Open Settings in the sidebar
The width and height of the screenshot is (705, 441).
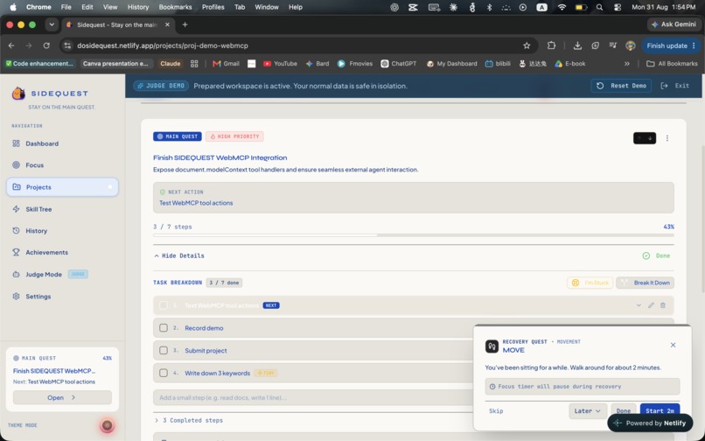(38, 296)
